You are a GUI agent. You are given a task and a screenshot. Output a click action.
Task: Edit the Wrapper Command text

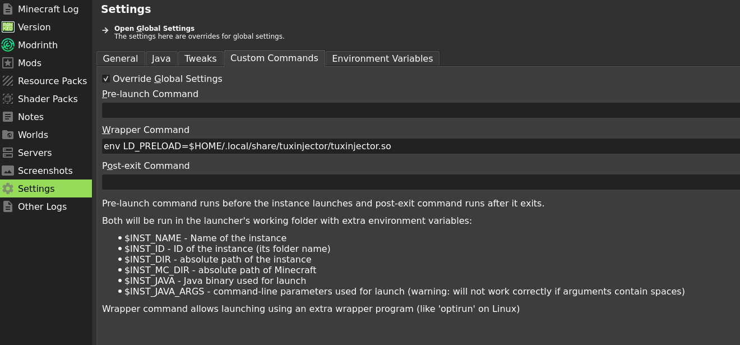pos(392,146)
